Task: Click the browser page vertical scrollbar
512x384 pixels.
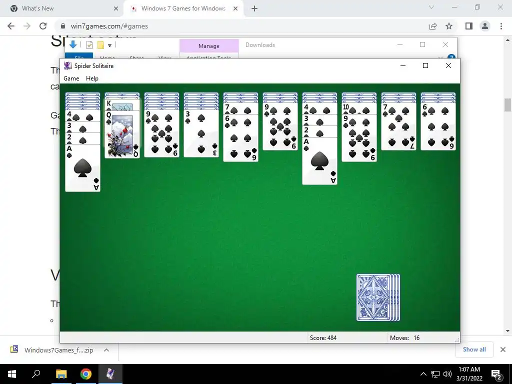Action: pos(507,105)
